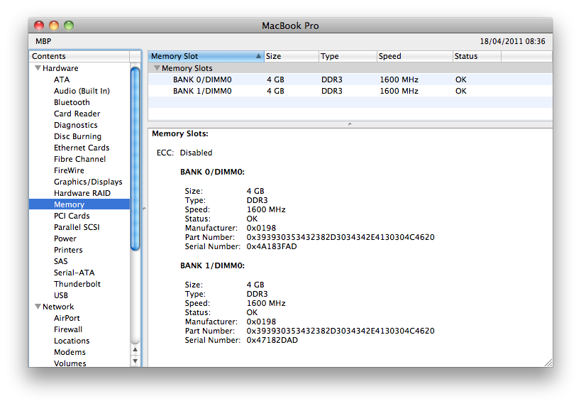Open AirPort network info
Viewport: 581px width, 406px height.
pos(67,318)
